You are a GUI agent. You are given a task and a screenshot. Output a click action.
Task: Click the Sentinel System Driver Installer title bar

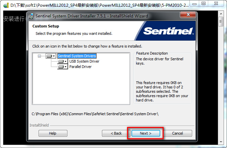click(101, 16)
